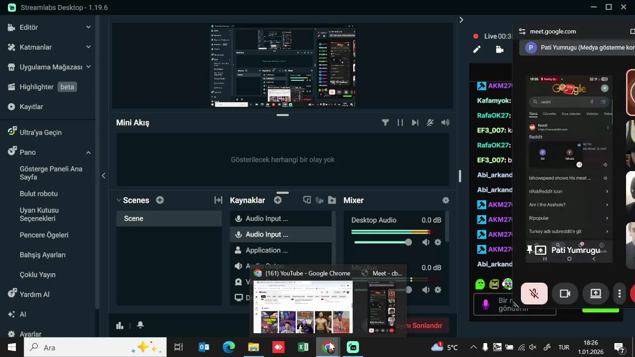Click the Ara taskbar search box
The image size is (635, 357).
(x=95, y=347)
